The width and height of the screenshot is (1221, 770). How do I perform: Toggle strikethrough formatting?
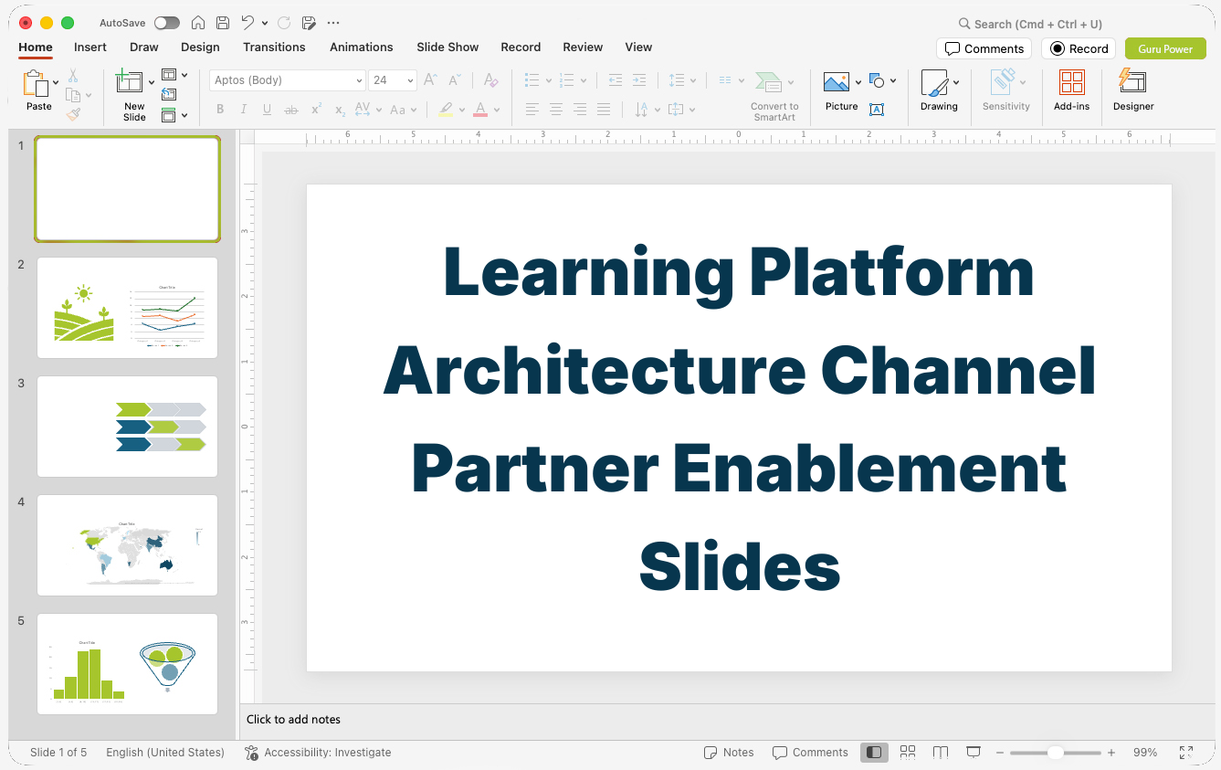coord(291,110)
